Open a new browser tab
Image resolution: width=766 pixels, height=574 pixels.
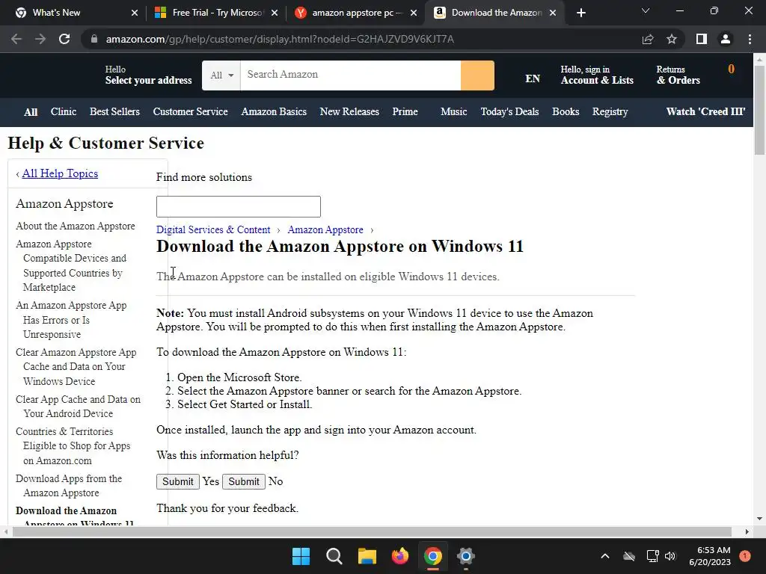tap(580, 13)
